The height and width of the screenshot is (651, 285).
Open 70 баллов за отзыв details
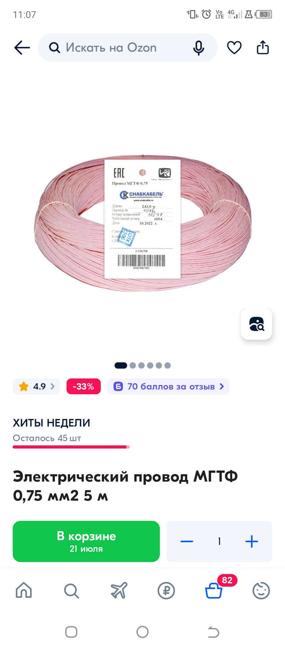(168, 387)
